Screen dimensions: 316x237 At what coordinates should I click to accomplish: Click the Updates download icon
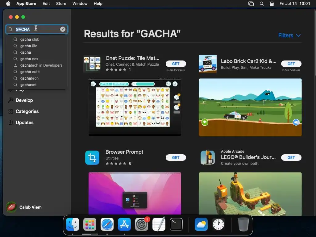(10, 122)
